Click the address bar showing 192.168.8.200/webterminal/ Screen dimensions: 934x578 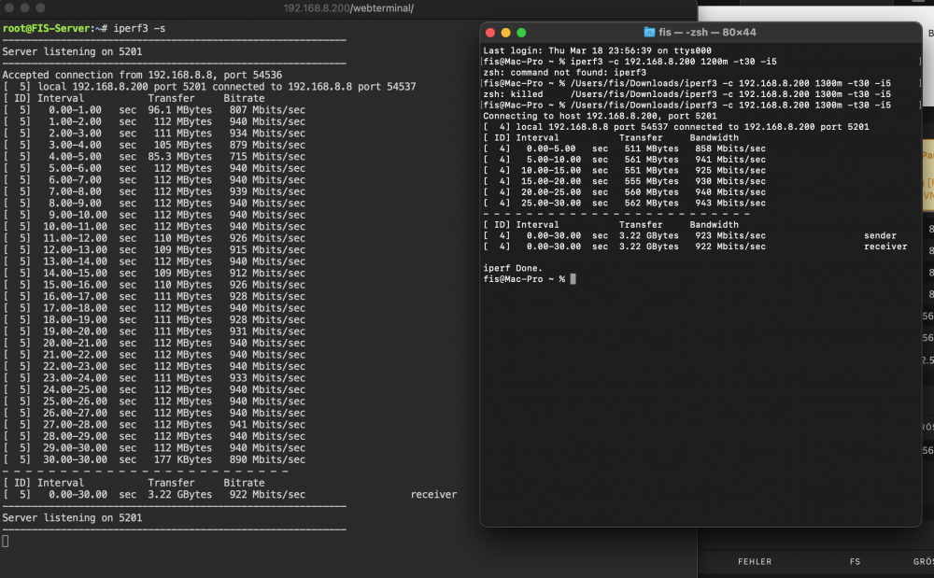click(348, 8)
